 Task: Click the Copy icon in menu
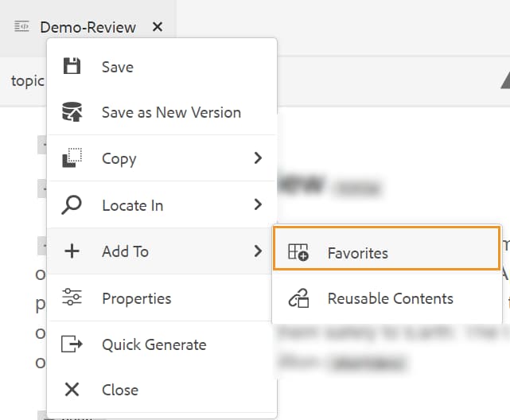[x=72, y=158]
